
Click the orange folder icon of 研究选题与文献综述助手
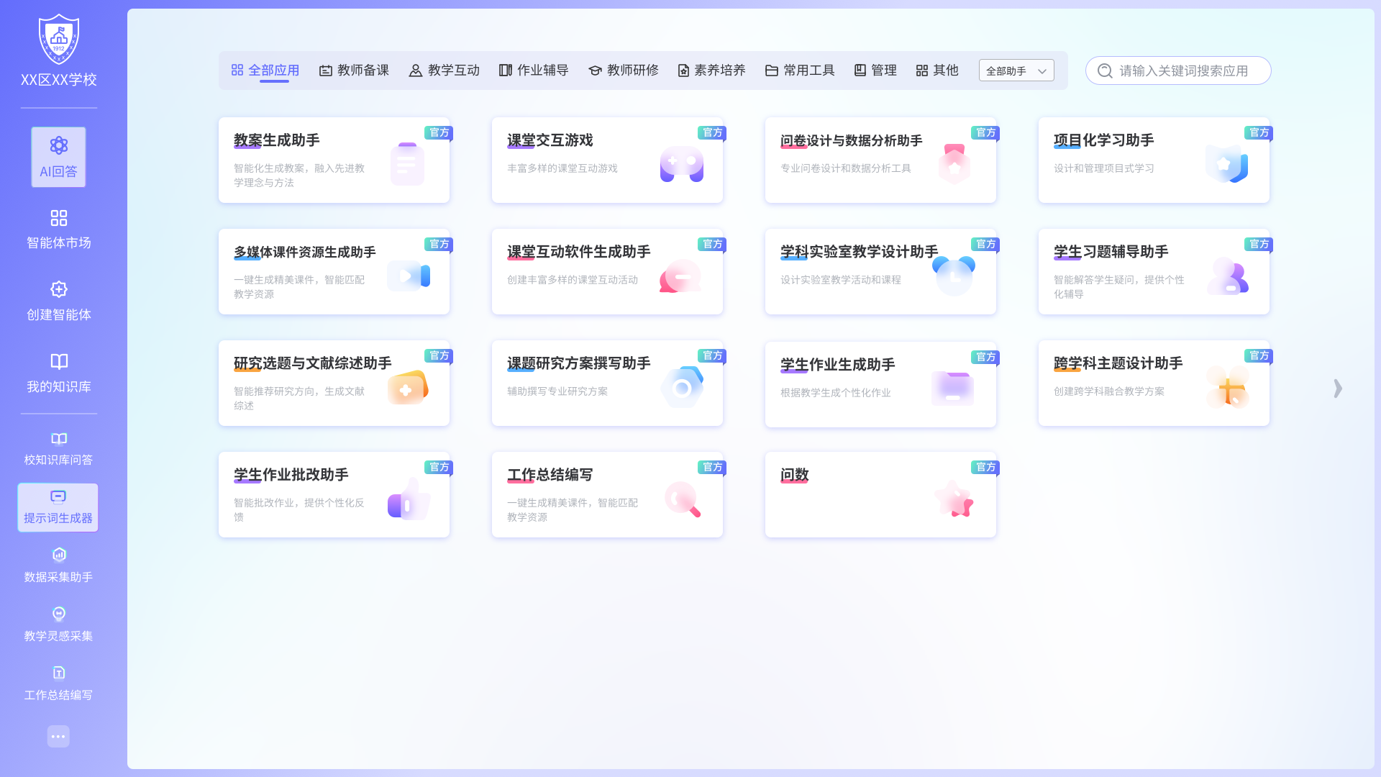pyautogui.click(x=408, y=387)
